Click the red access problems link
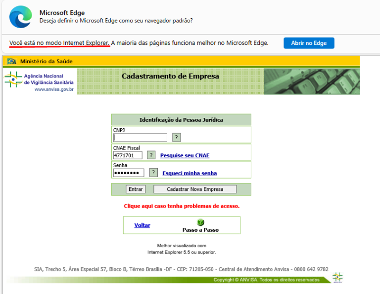 pyautogui.click(x=181, y=206)
